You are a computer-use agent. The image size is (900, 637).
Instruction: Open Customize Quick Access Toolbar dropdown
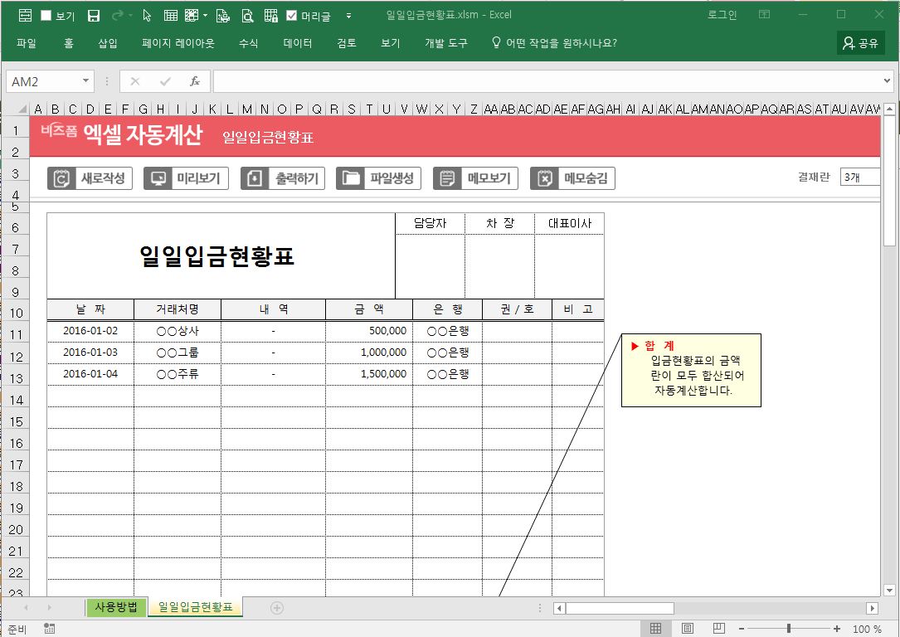click(348, 15)
